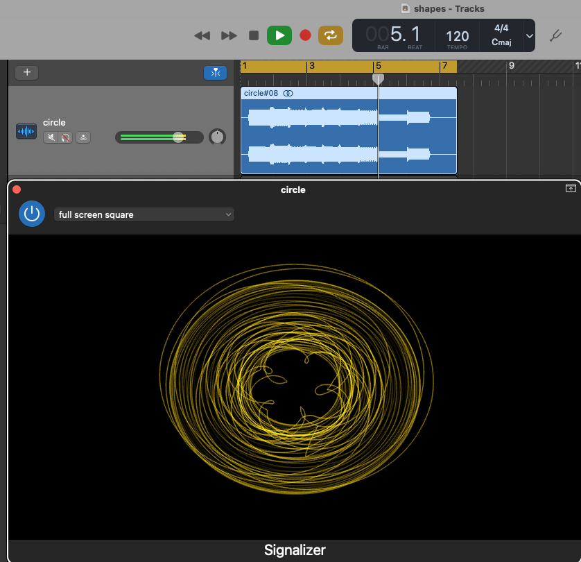Viewport: 581px width, 562px height.
Task: Click the 120 tempo value
Action: [457, 36]
